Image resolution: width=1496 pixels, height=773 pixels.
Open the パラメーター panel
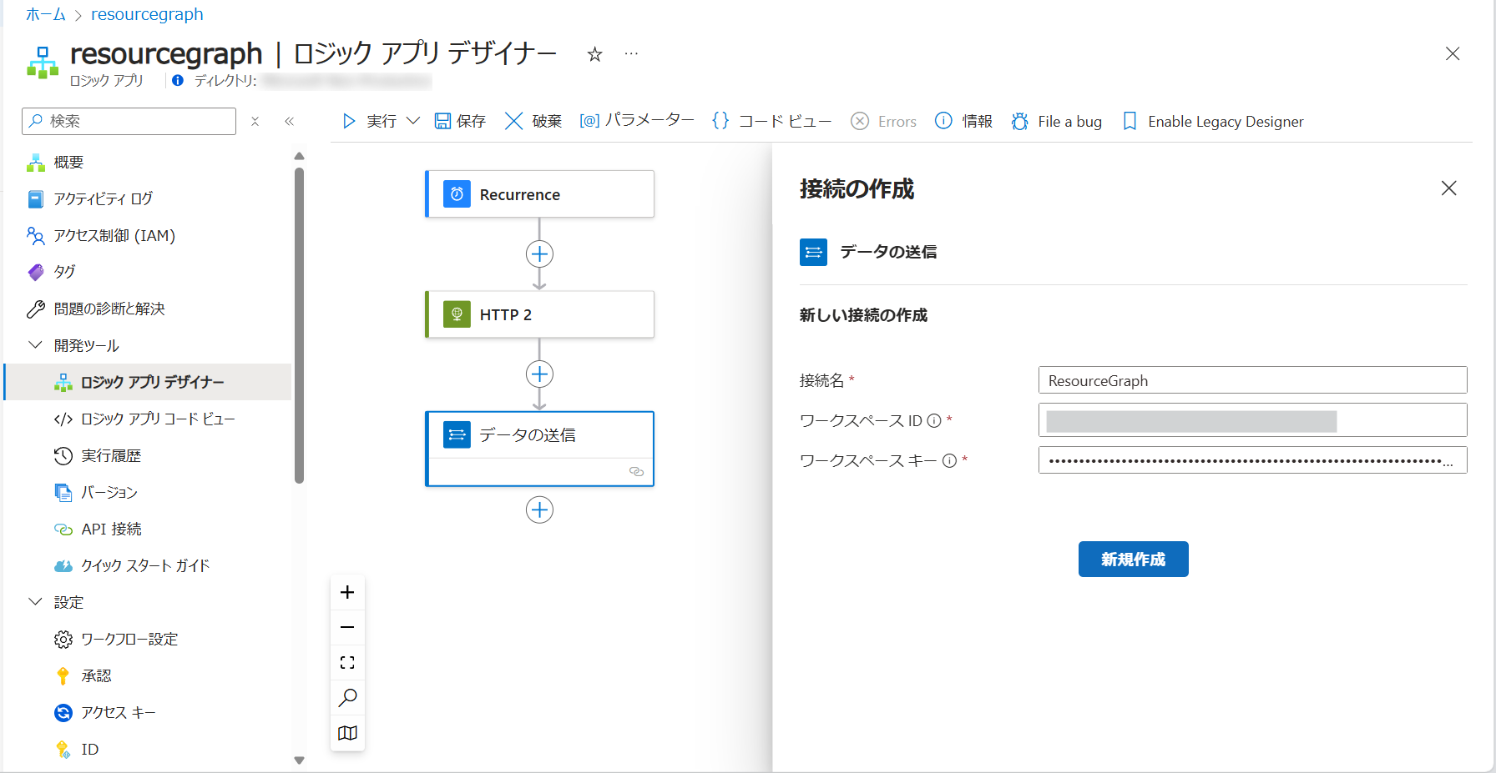[637, 121]
